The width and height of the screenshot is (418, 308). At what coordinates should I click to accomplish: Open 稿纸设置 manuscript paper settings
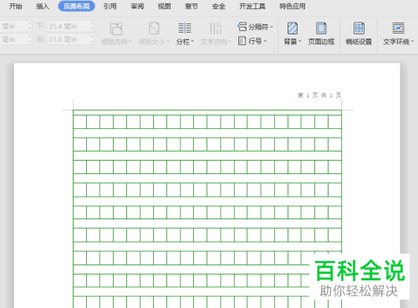coord(359,33)
